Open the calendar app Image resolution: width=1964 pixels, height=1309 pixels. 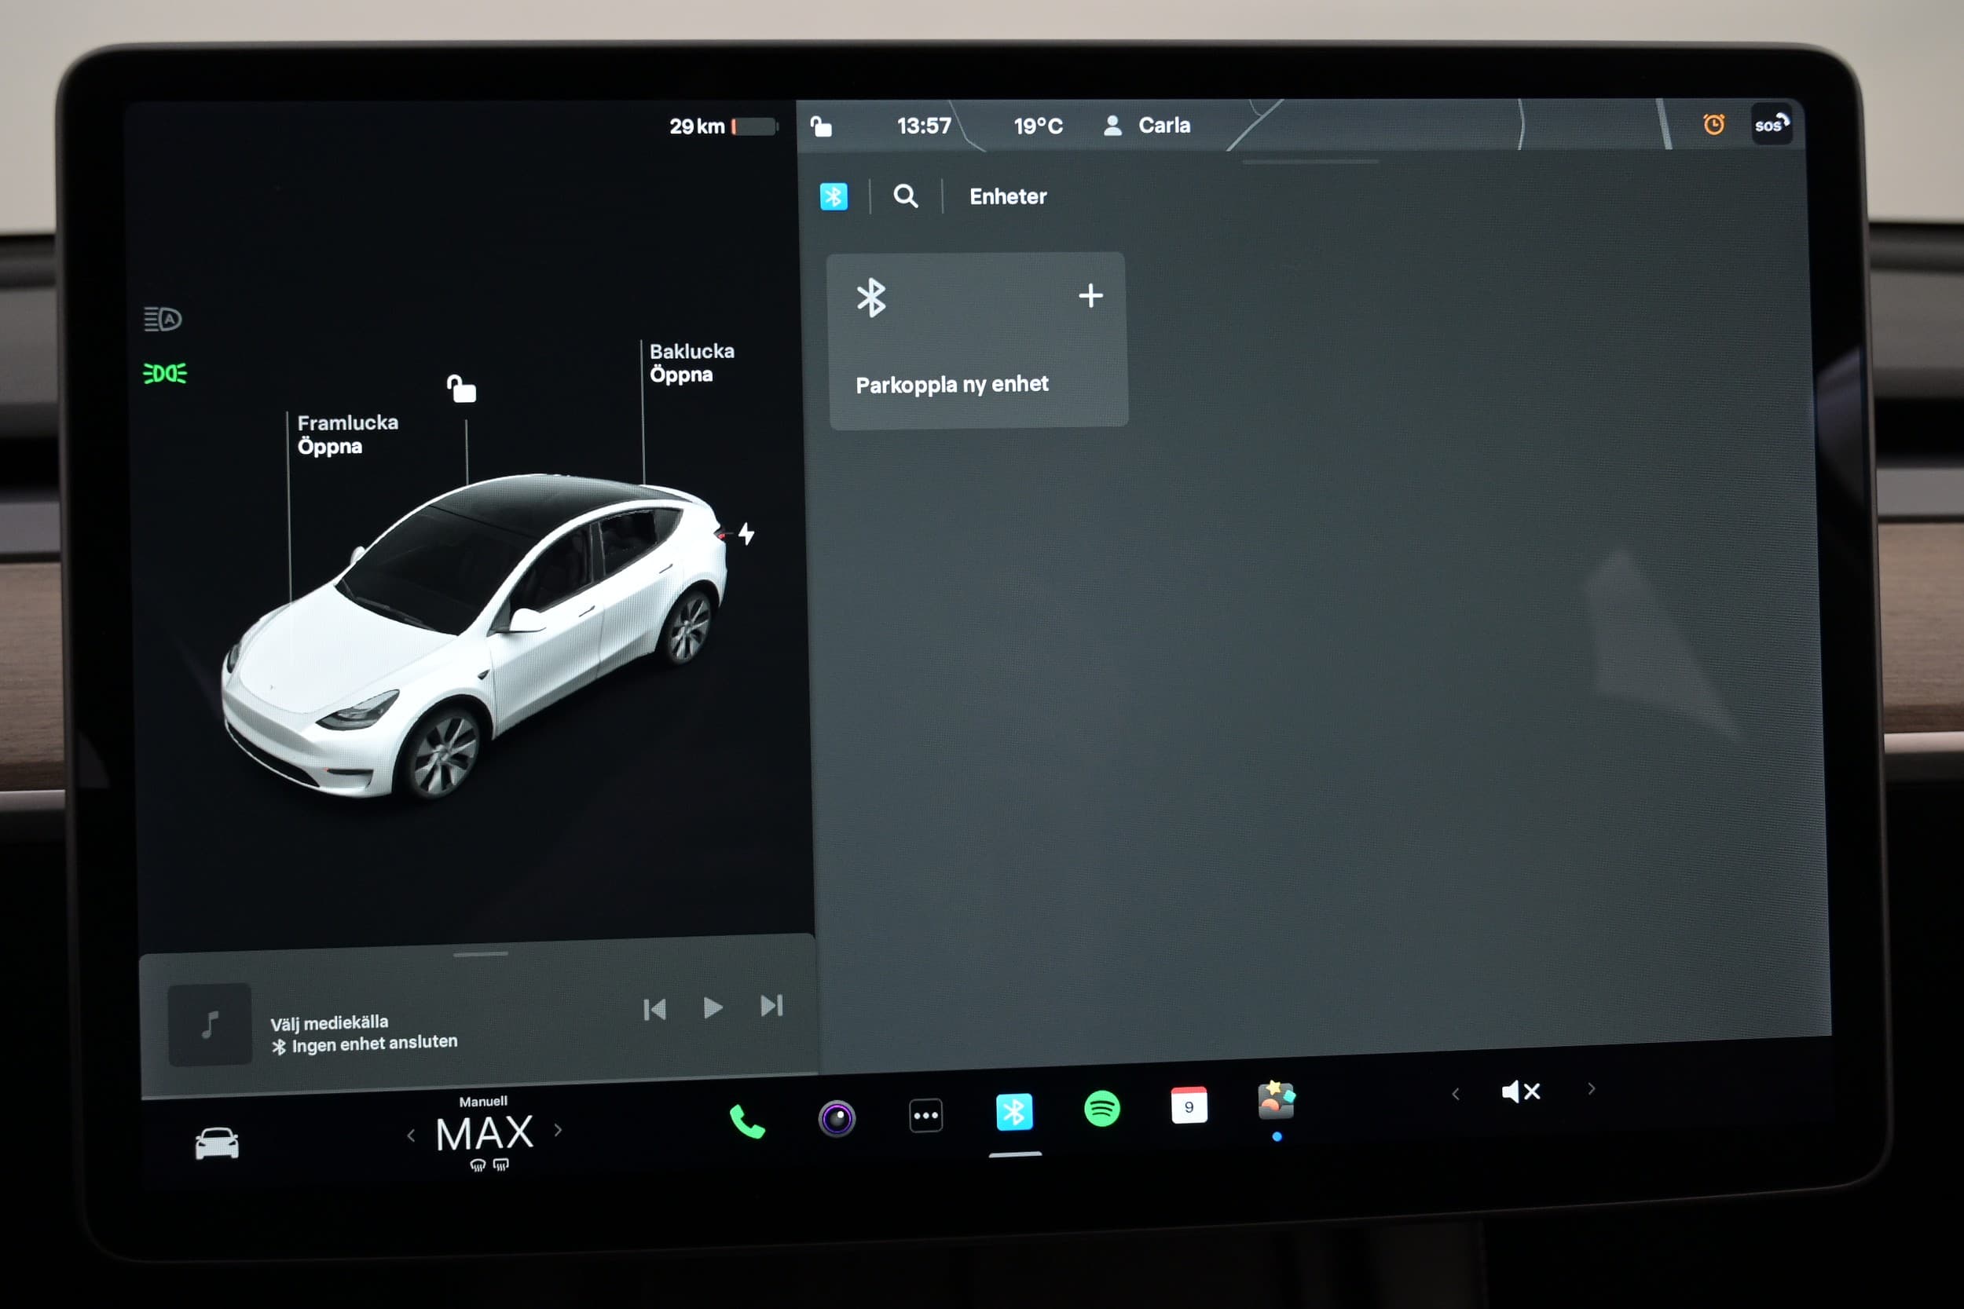coord(1189,1106)
